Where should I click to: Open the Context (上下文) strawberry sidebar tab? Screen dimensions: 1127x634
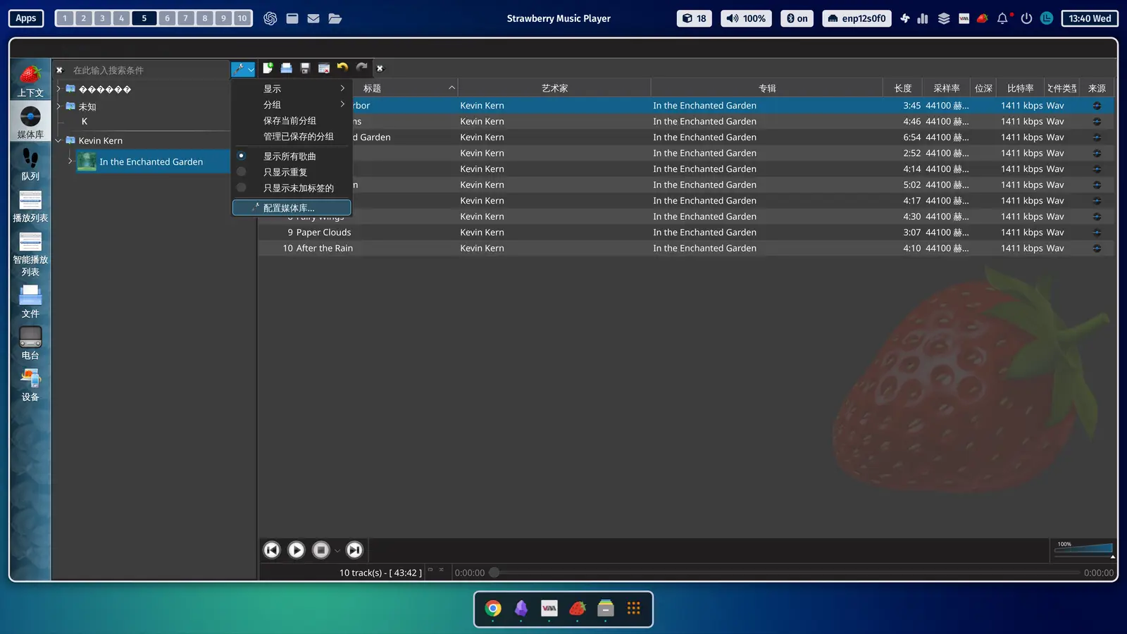coord(30,80)
